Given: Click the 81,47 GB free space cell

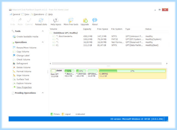Looking at the screenshot, I should pyautogui.click(x=102, y=45).
